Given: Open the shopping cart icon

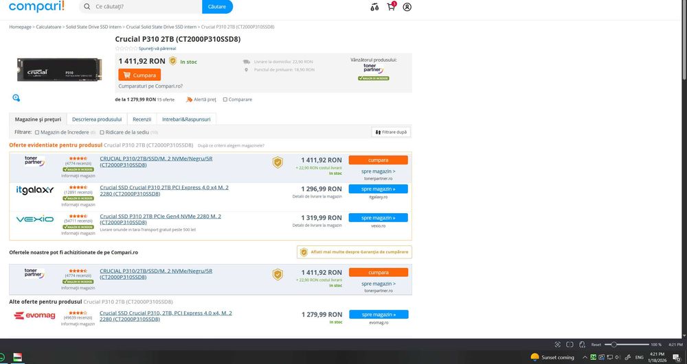Looking at the screenshot, I should (x=391, y=6).
